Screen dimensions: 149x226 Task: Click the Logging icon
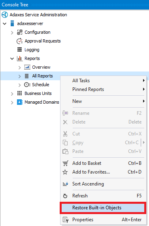[19, 50]
